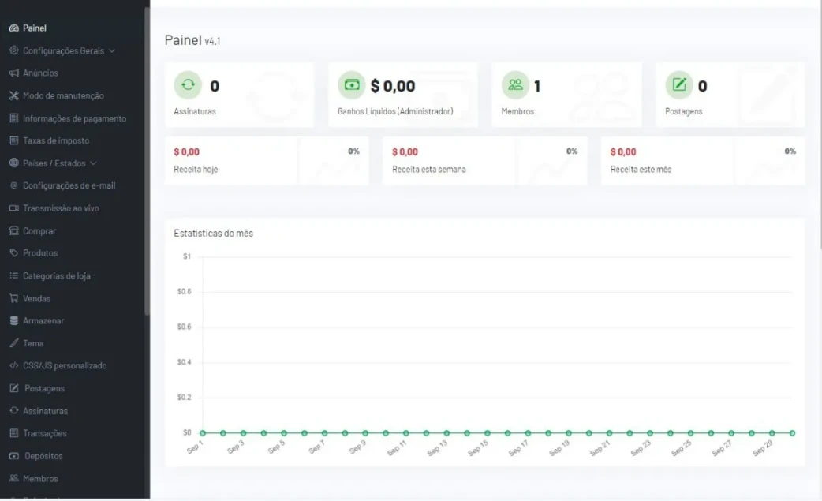Open the Painel menu item

[34, 28]
